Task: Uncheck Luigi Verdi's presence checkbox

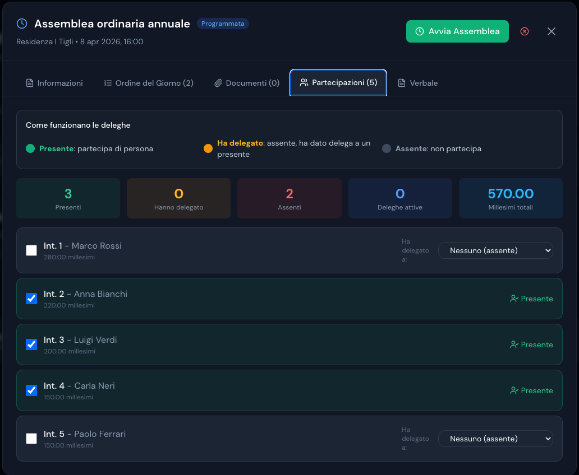Action: coord(31,344)
